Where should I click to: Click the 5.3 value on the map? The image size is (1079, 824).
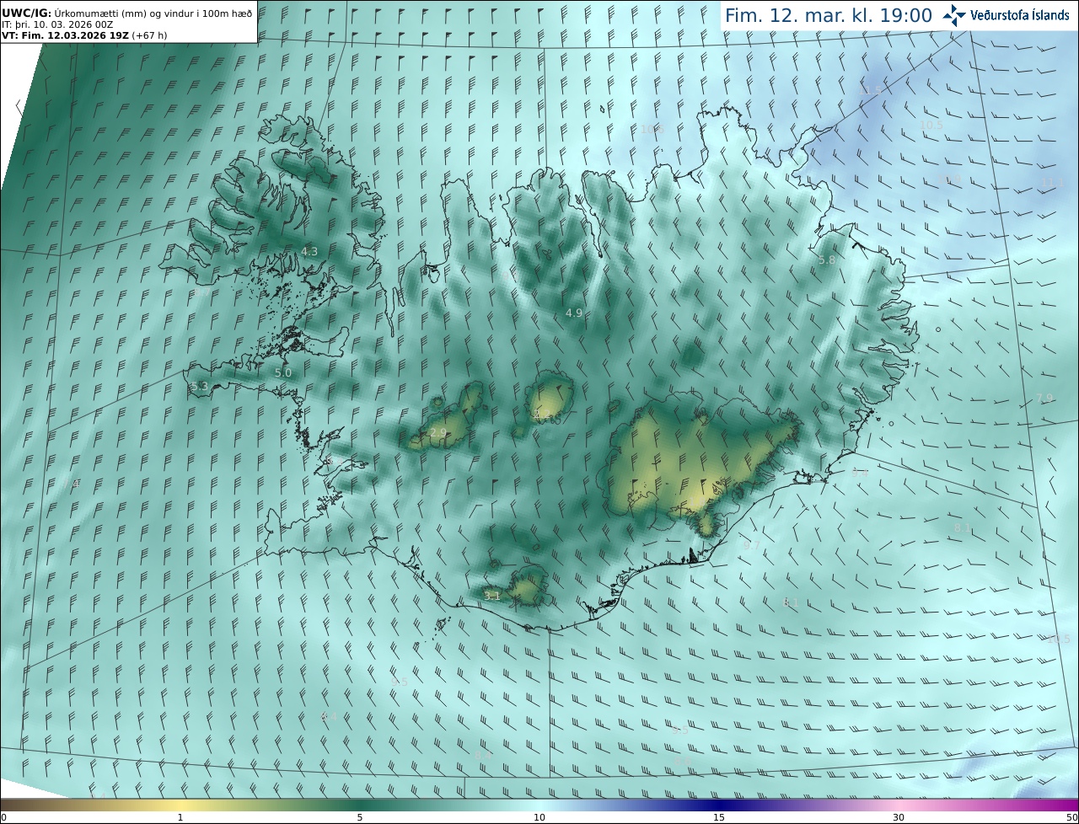point(200,386)
